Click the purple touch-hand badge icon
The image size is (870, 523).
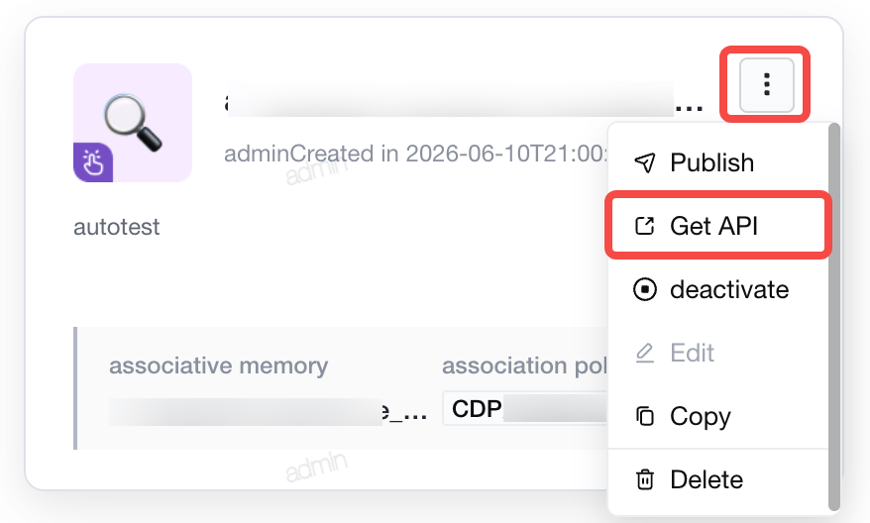(93, 162)
